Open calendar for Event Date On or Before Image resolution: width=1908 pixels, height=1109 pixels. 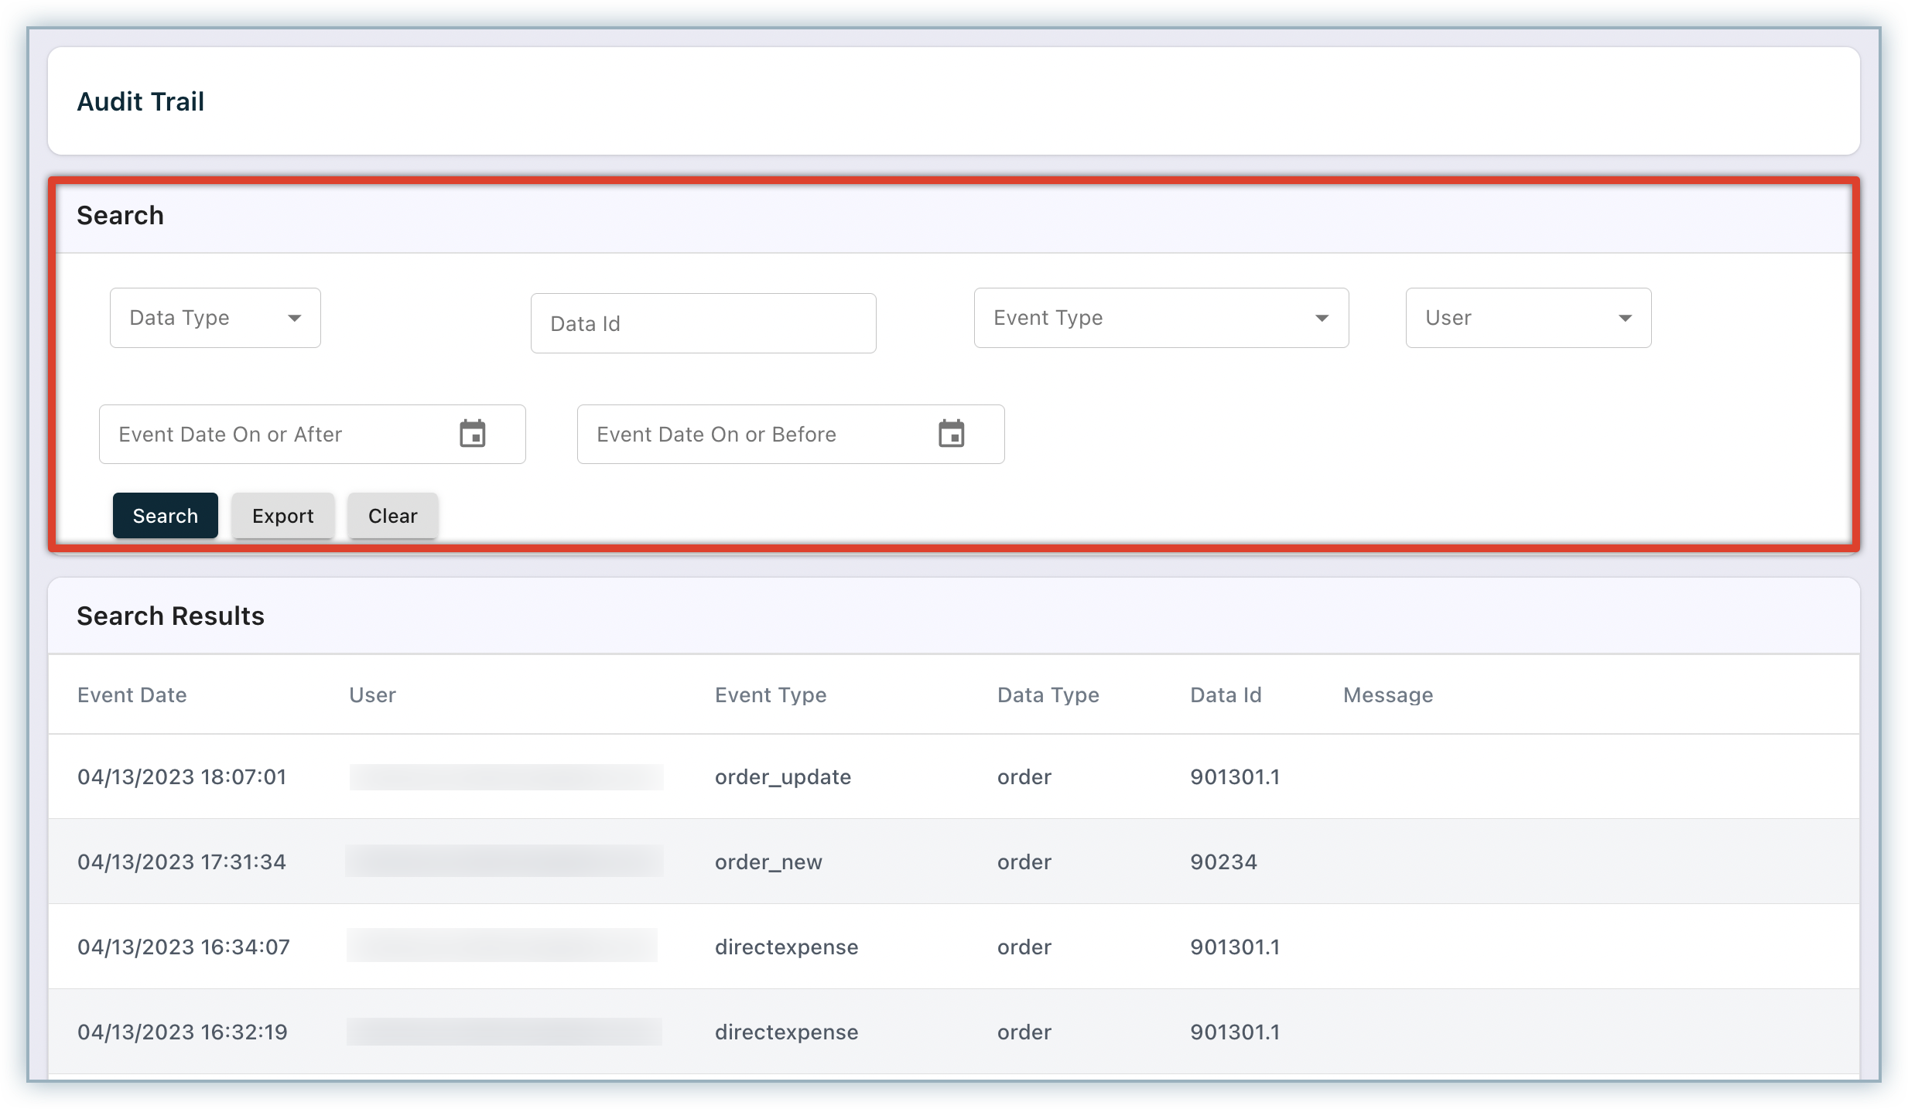coord(951,434)
